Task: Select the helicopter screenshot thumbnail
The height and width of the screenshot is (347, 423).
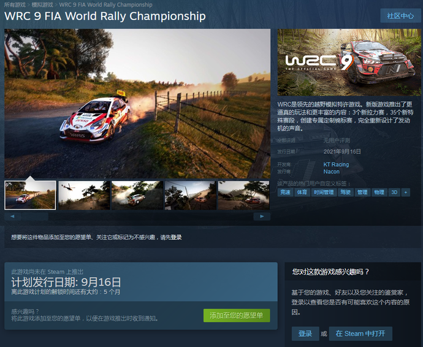Action: tap(84, 196)
